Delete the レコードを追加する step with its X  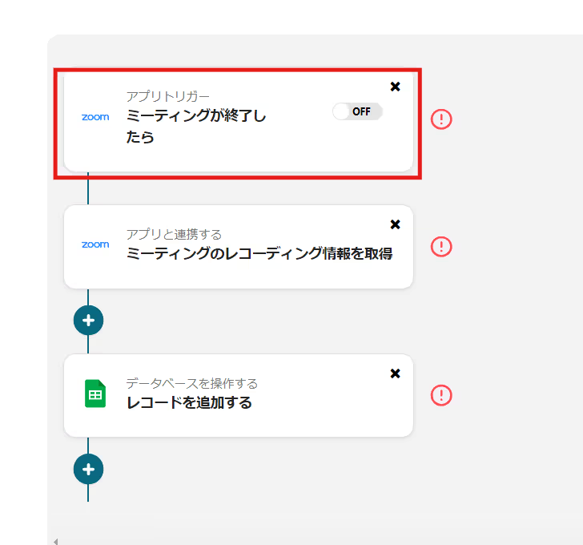(x=395, y=373)
